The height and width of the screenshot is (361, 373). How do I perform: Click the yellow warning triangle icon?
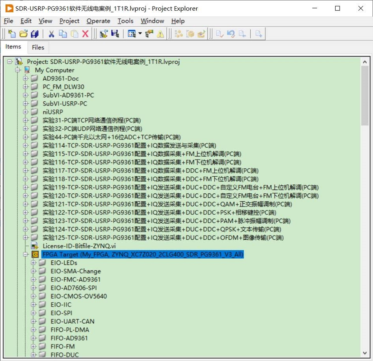(160, 34)
